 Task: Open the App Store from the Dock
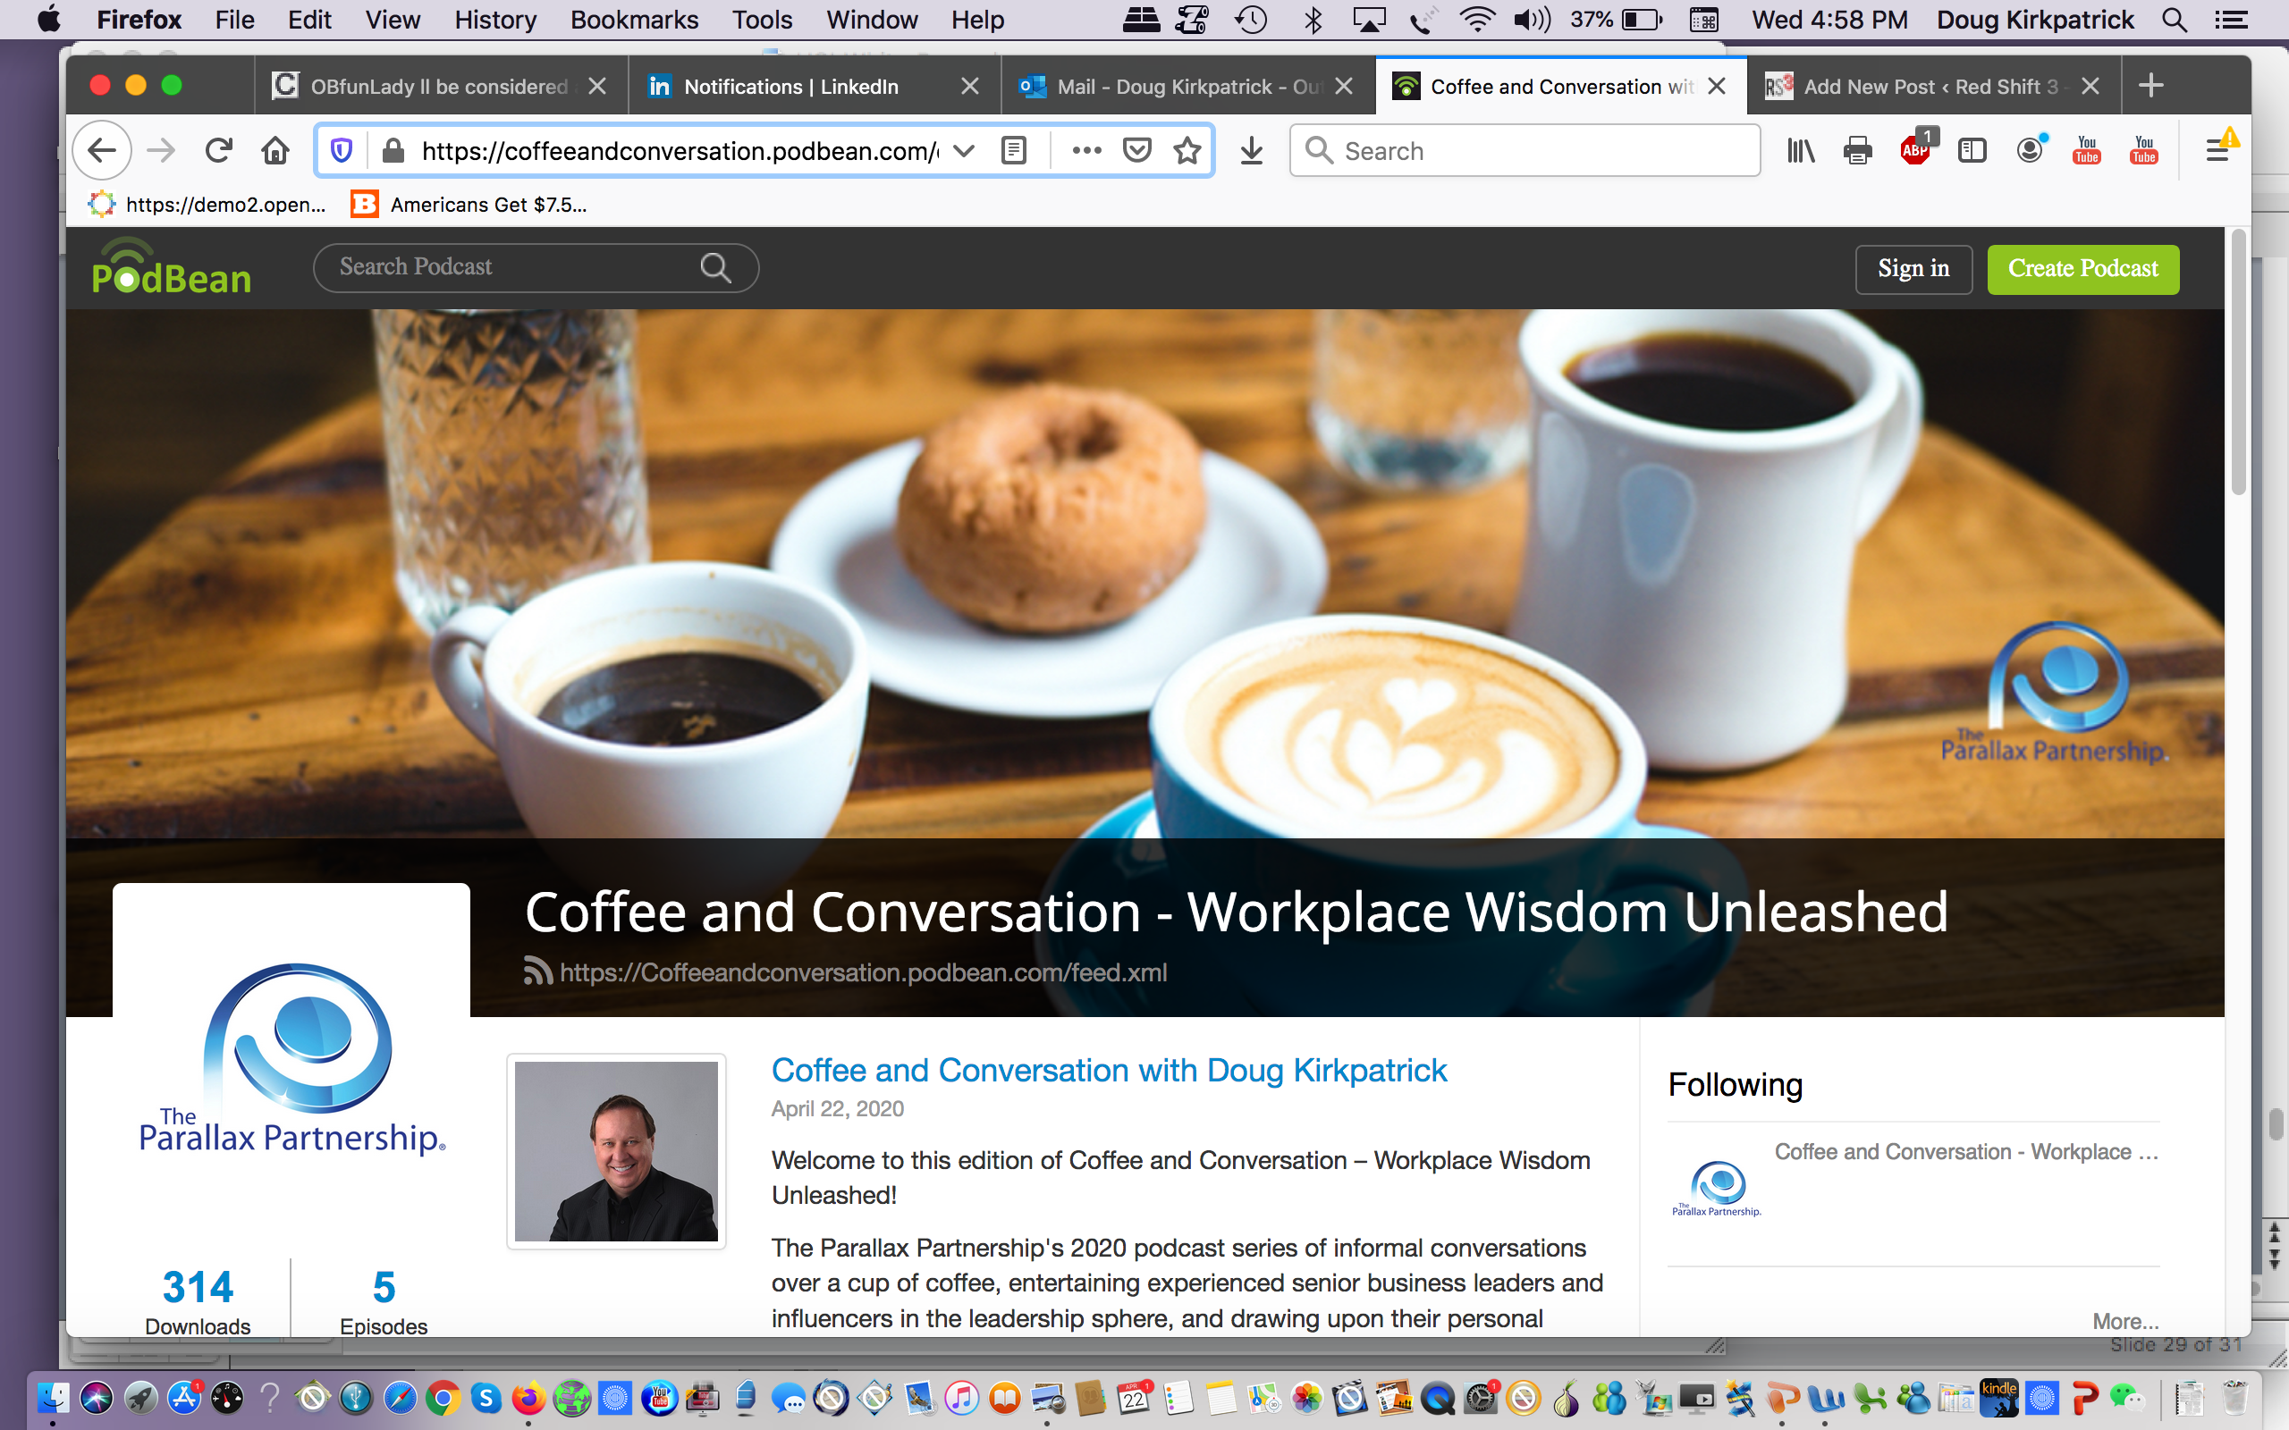183,1398
